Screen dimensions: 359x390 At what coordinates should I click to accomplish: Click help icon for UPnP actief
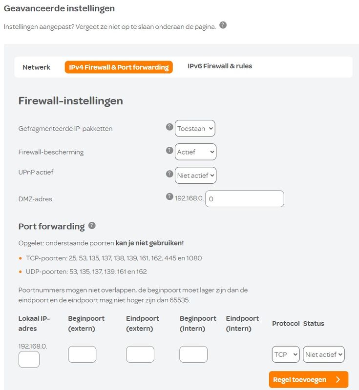coord(169,174)
